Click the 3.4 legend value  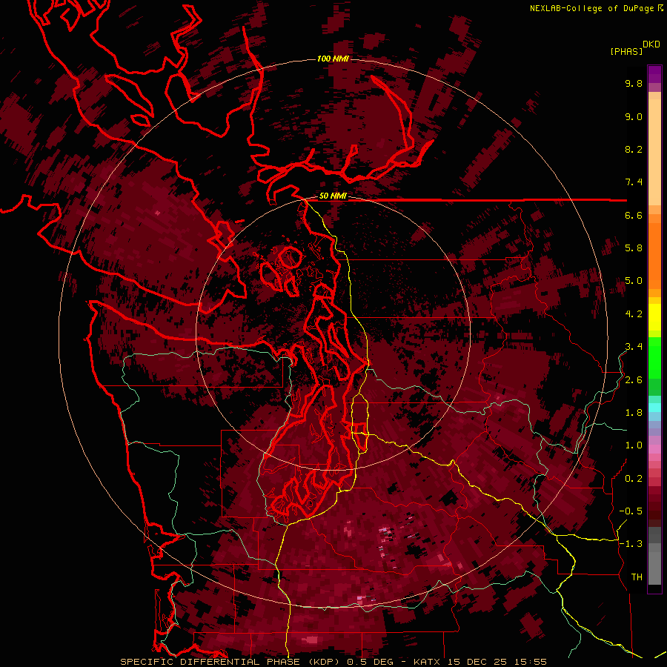[x=634, y=347]
